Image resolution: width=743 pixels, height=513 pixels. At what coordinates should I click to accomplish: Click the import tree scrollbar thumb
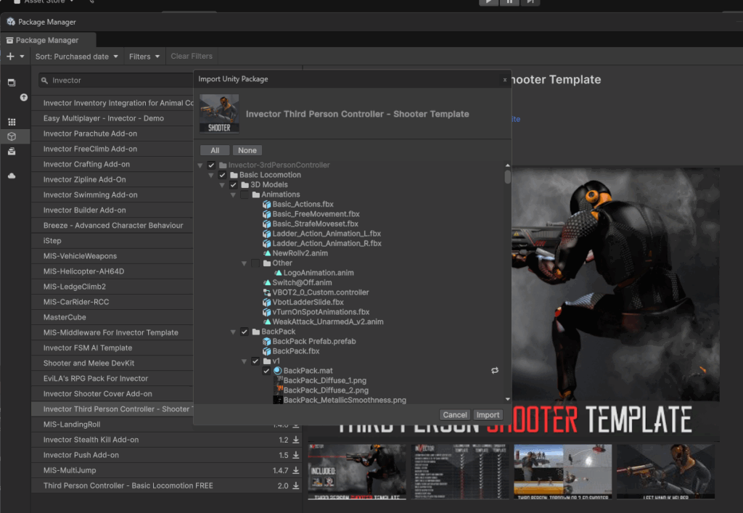[507, 177]
